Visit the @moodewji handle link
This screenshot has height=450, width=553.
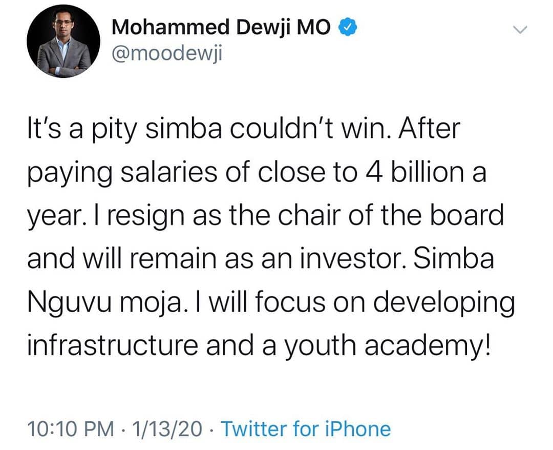167,54
